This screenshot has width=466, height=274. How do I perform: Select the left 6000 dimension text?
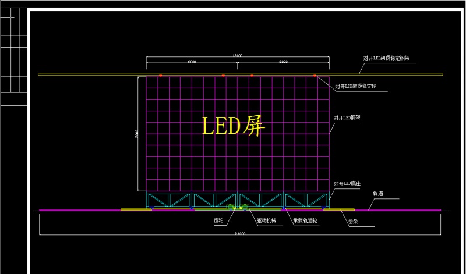click(192, 62)
